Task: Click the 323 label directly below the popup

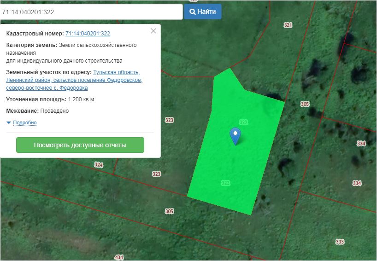Action: pos(157,174)
